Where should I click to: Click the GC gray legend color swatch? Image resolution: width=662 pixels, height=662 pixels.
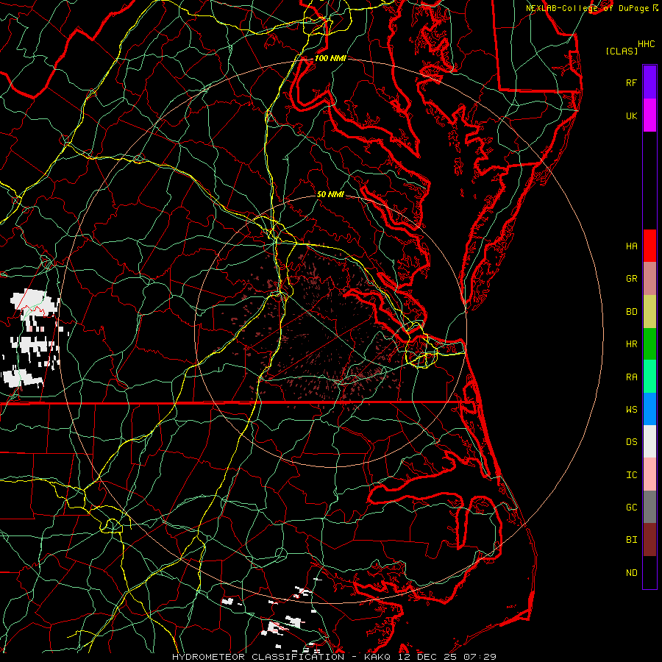pos(649,507)
